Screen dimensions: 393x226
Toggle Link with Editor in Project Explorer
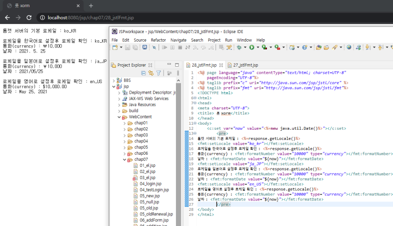point(151,73)
